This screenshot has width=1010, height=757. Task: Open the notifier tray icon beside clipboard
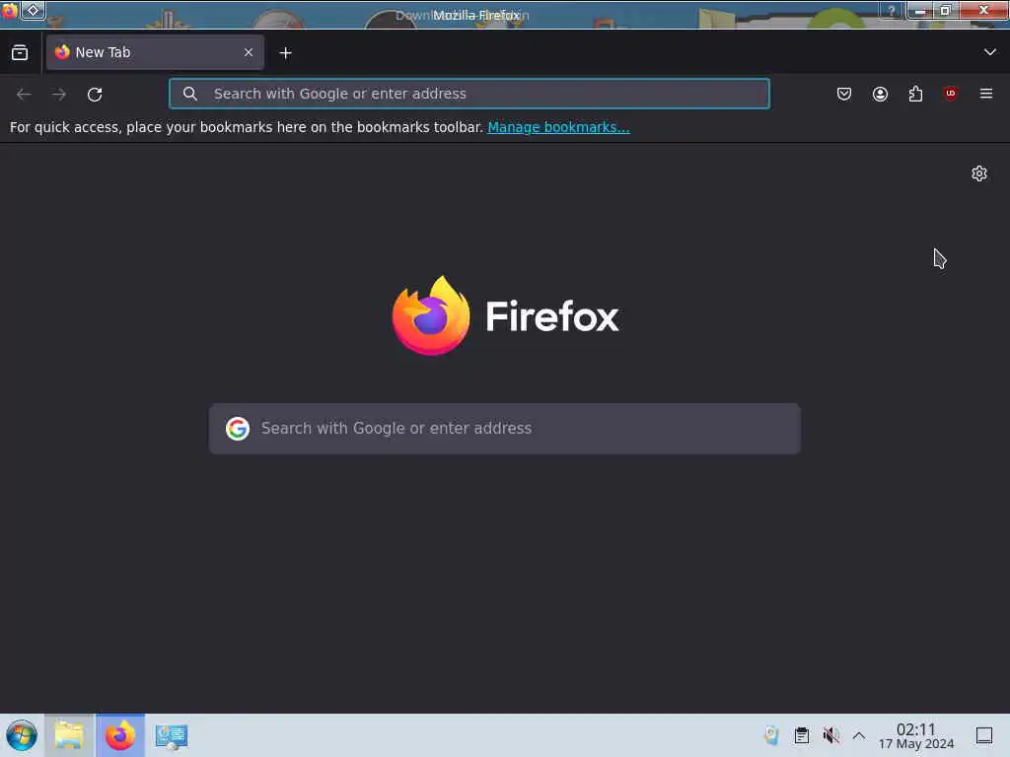771,735
